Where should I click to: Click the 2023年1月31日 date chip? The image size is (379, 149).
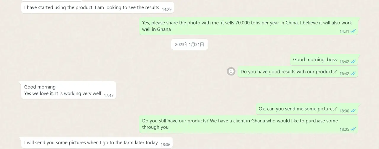tap(189, 44)
